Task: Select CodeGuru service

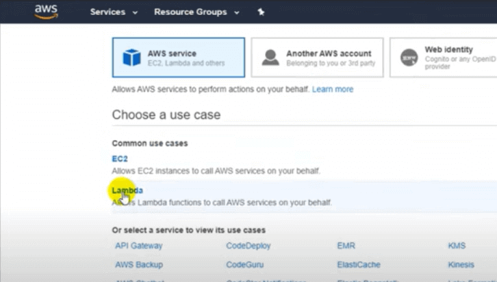Action: 244,265
